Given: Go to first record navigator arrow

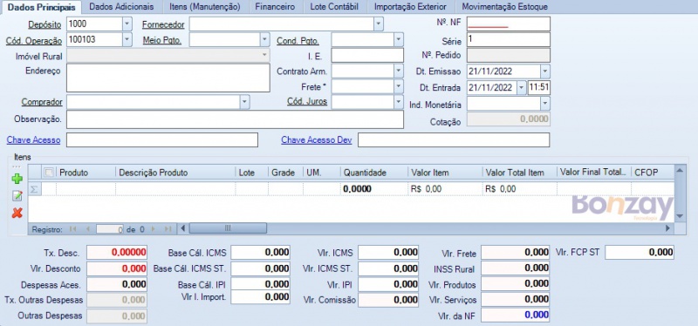Looking at the screenshot, I should click(73, 229).
